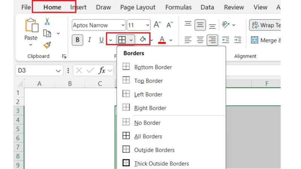This screenshot has height=169, width=301.
Task: Select the column F header
Action: coord(266,84)
